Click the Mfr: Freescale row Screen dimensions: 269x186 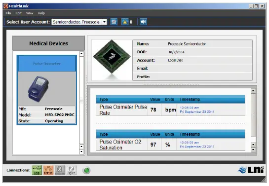(x=47, y=109)
